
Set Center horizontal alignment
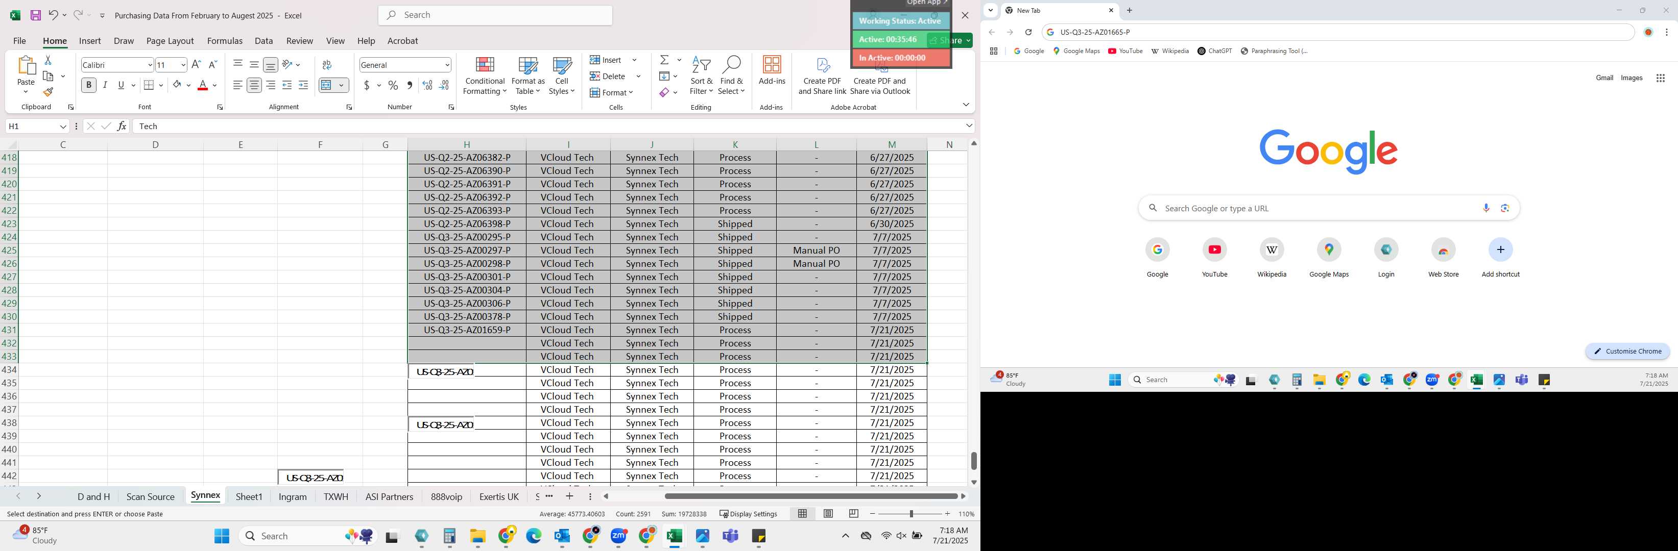point(254,85)
